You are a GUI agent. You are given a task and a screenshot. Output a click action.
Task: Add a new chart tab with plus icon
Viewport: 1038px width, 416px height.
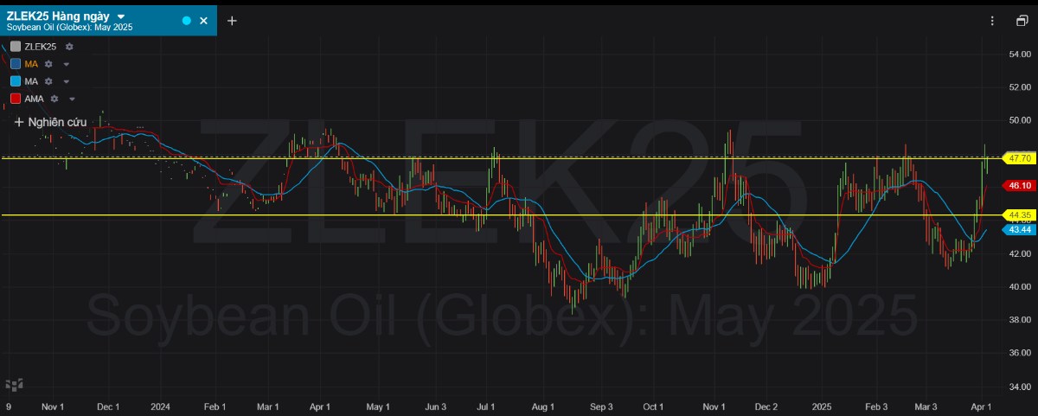[232, 21]
